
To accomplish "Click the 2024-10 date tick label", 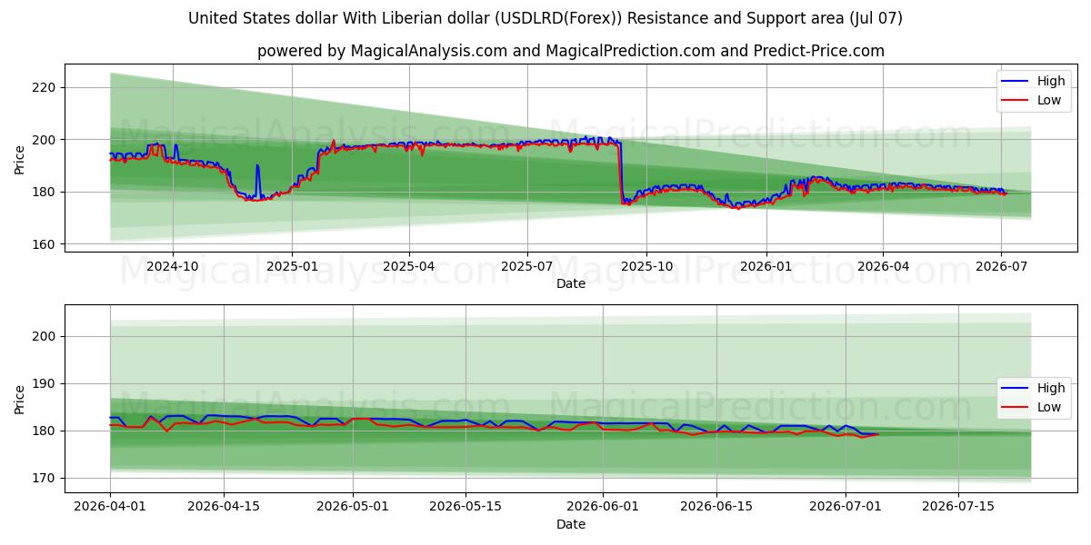I will (x=173, y=267).
